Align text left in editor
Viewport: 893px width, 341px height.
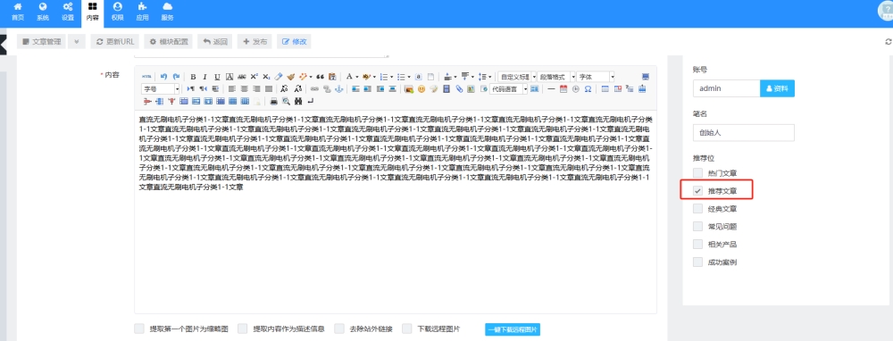[x=232, y=88]
